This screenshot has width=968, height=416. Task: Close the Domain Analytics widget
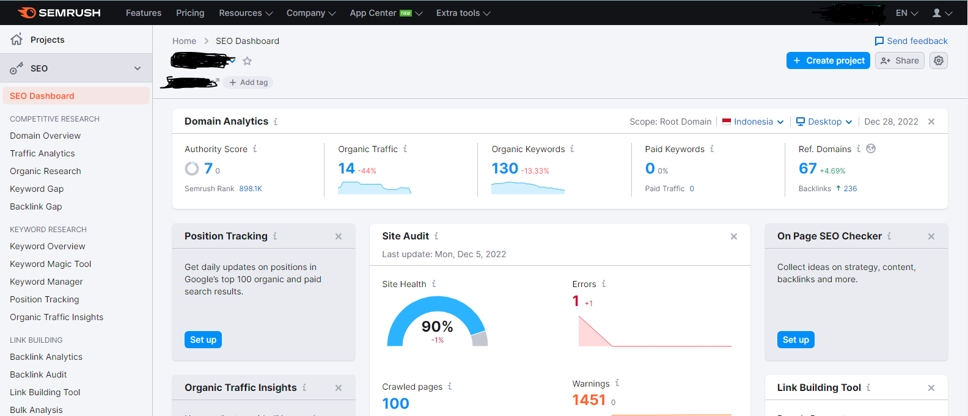click(x=931, y=122)
